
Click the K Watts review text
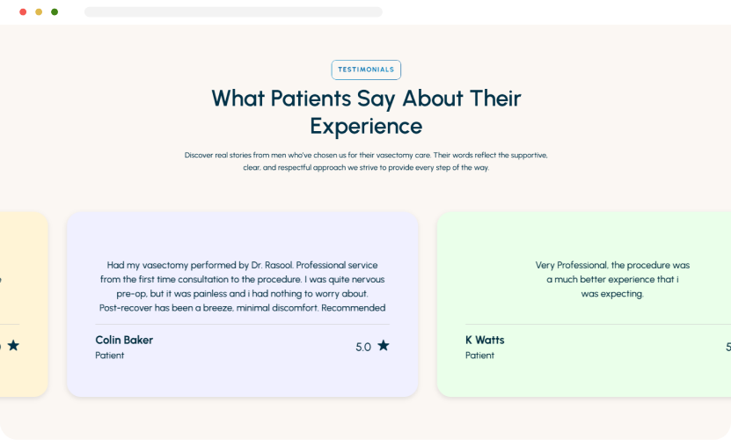(x=612, y=279)
